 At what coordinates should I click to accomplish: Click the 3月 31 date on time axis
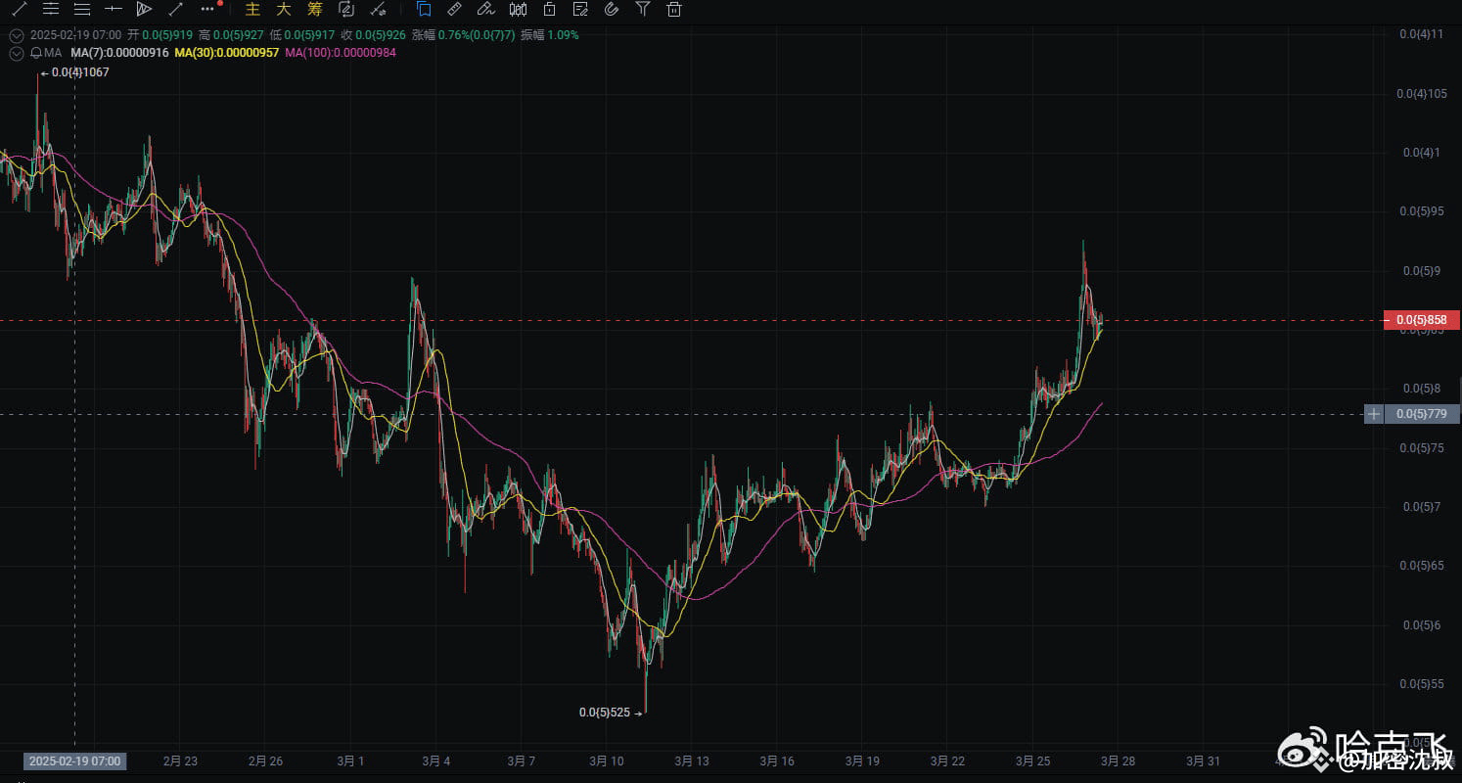1203,760
